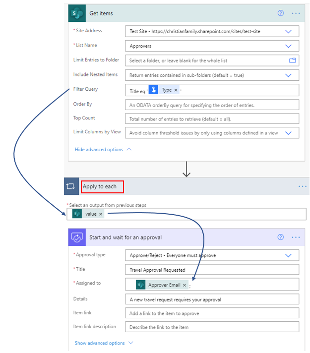The width and height of the screenshot is (310, 353).
Task: Open the Get items ellipsis menu
Action: pos(296,13)
